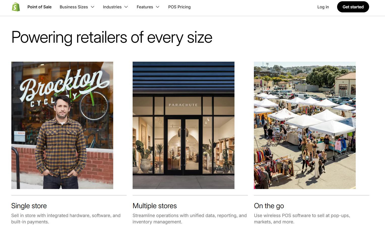Click the unified data and inventory description
Screen dimensions: 385x235
190,219
